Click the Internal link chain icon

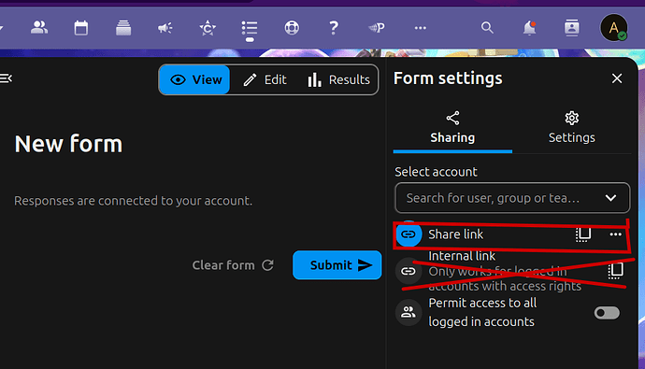coord(408,271)
